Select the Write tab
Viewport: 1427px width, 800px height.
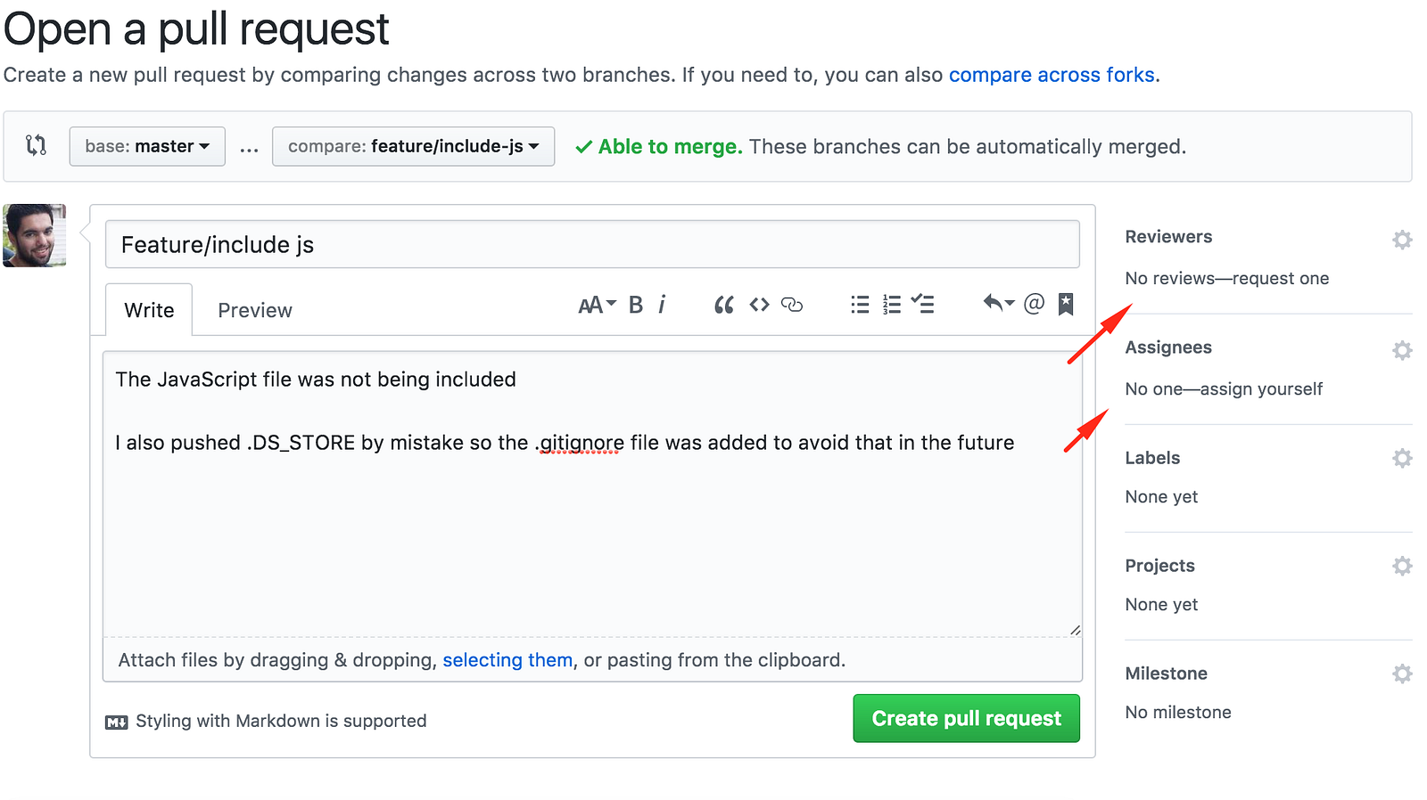(149, 310)
